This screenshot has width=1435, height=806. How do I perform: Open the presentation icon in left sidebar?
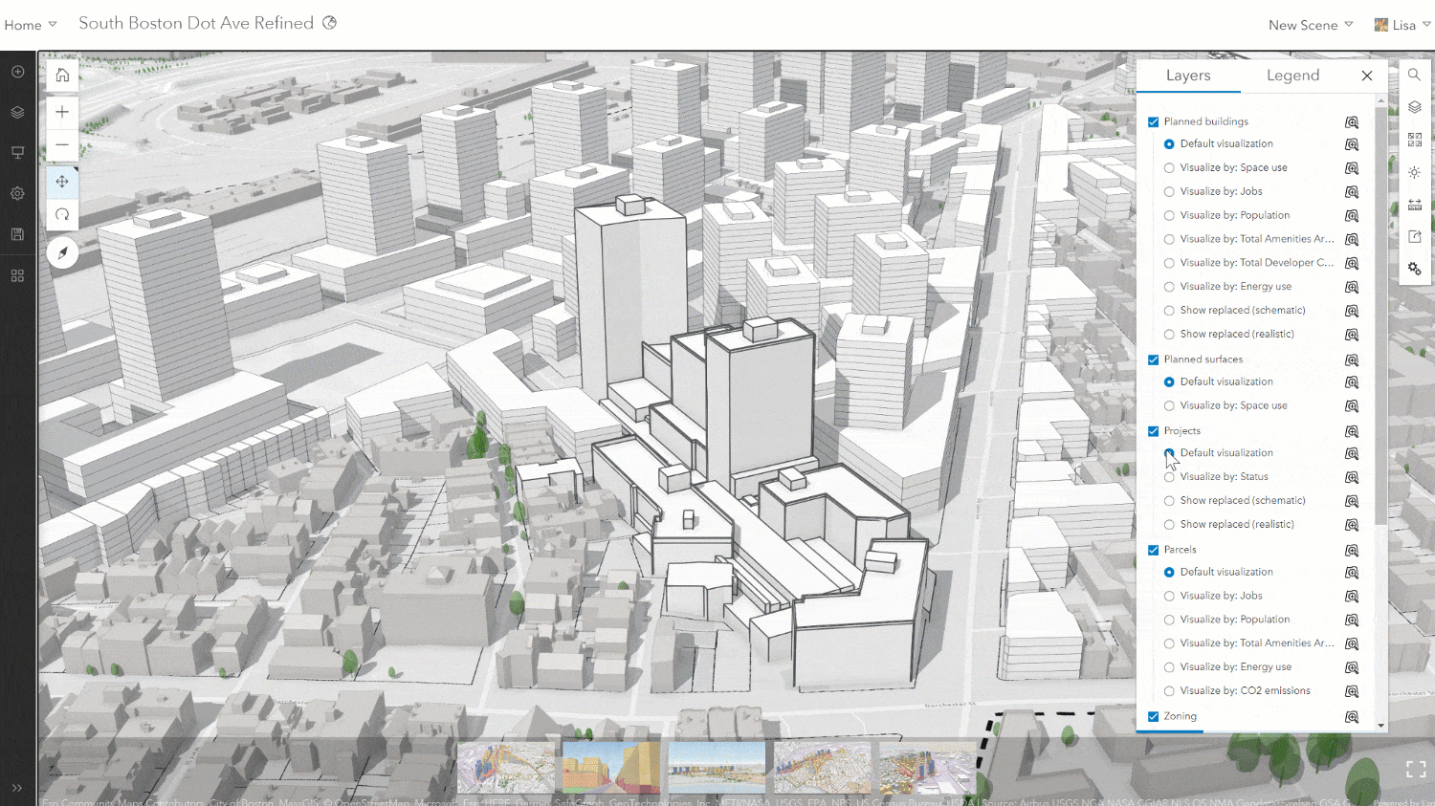(17, 153)
